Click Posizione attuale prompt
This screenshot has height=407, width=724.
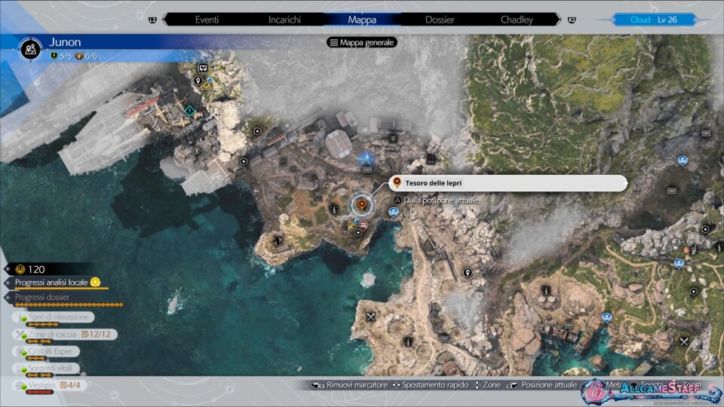(x=541, y=385)
